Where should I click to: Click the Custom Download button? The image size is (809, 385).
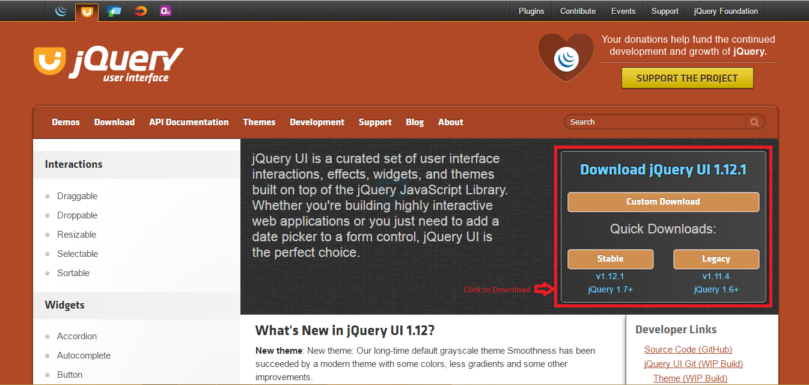pyautogui.click(x=664, y=202)
